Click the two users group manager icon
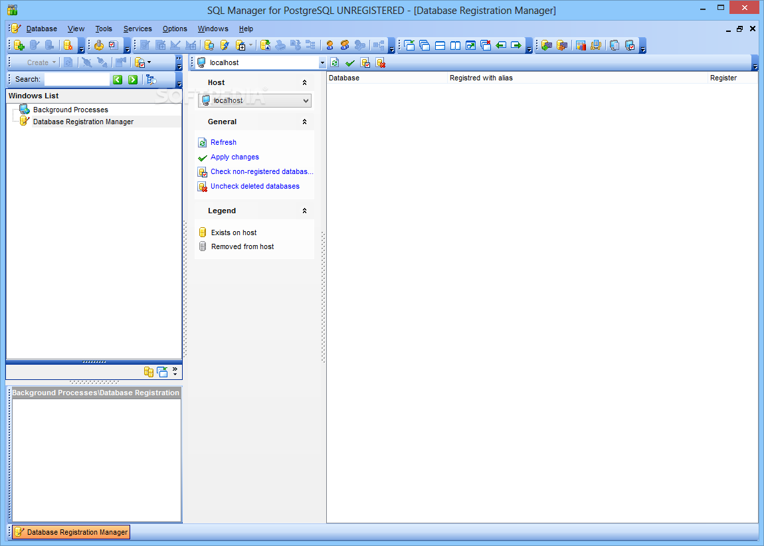 [345, 45]
